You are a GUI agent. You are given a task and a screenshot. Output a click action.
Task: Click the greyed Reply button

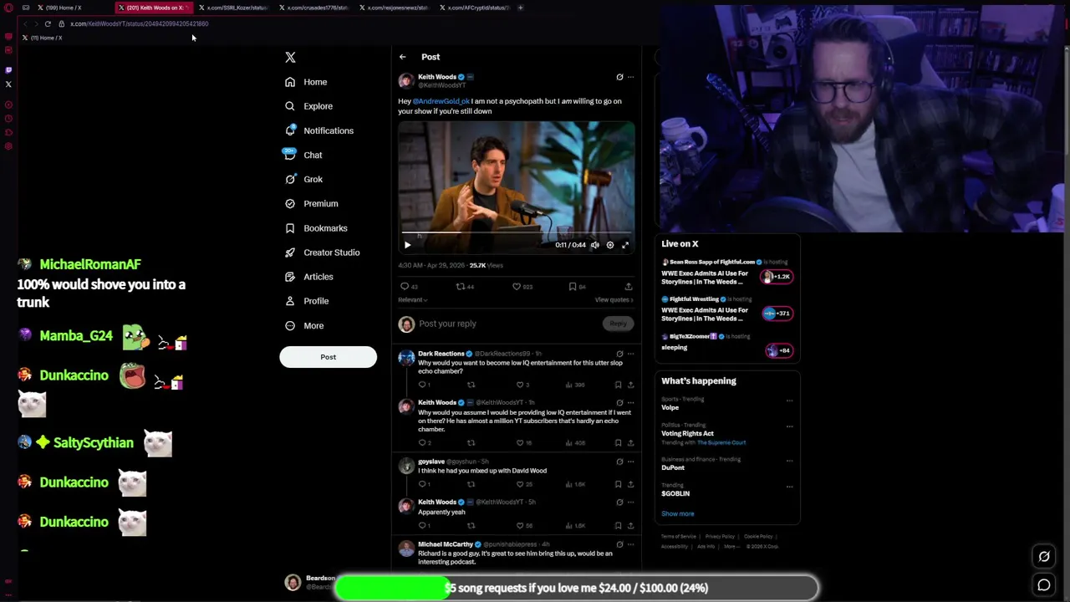pyautogui.click(x=618, y=324)
